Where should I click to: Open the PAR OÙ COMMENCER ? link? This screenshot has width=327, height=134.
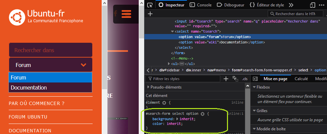pyautogui.click(x=36, y=103)
